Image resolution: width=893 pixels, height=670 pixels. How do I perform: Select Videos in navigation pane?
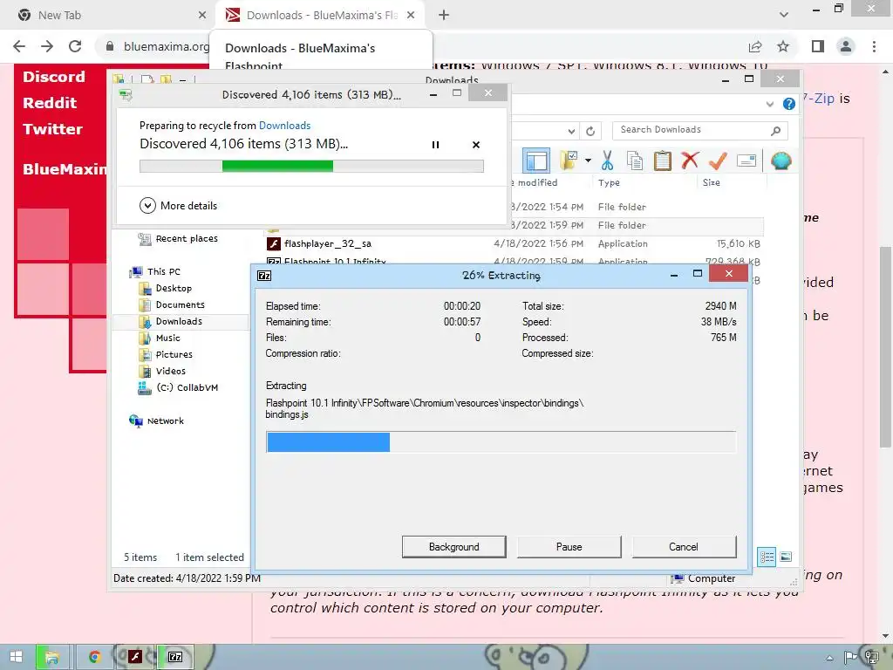[x=161, y=371]
